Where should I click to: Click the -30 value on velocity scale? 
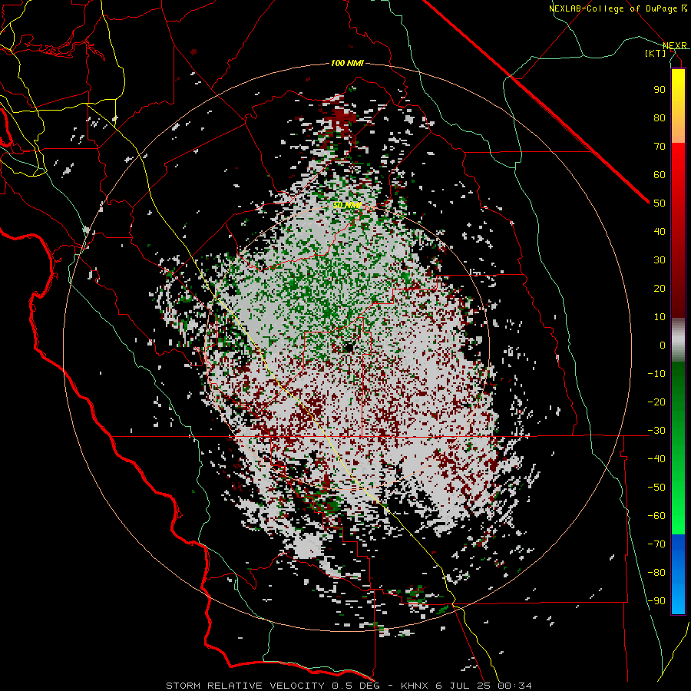(656, 431)
